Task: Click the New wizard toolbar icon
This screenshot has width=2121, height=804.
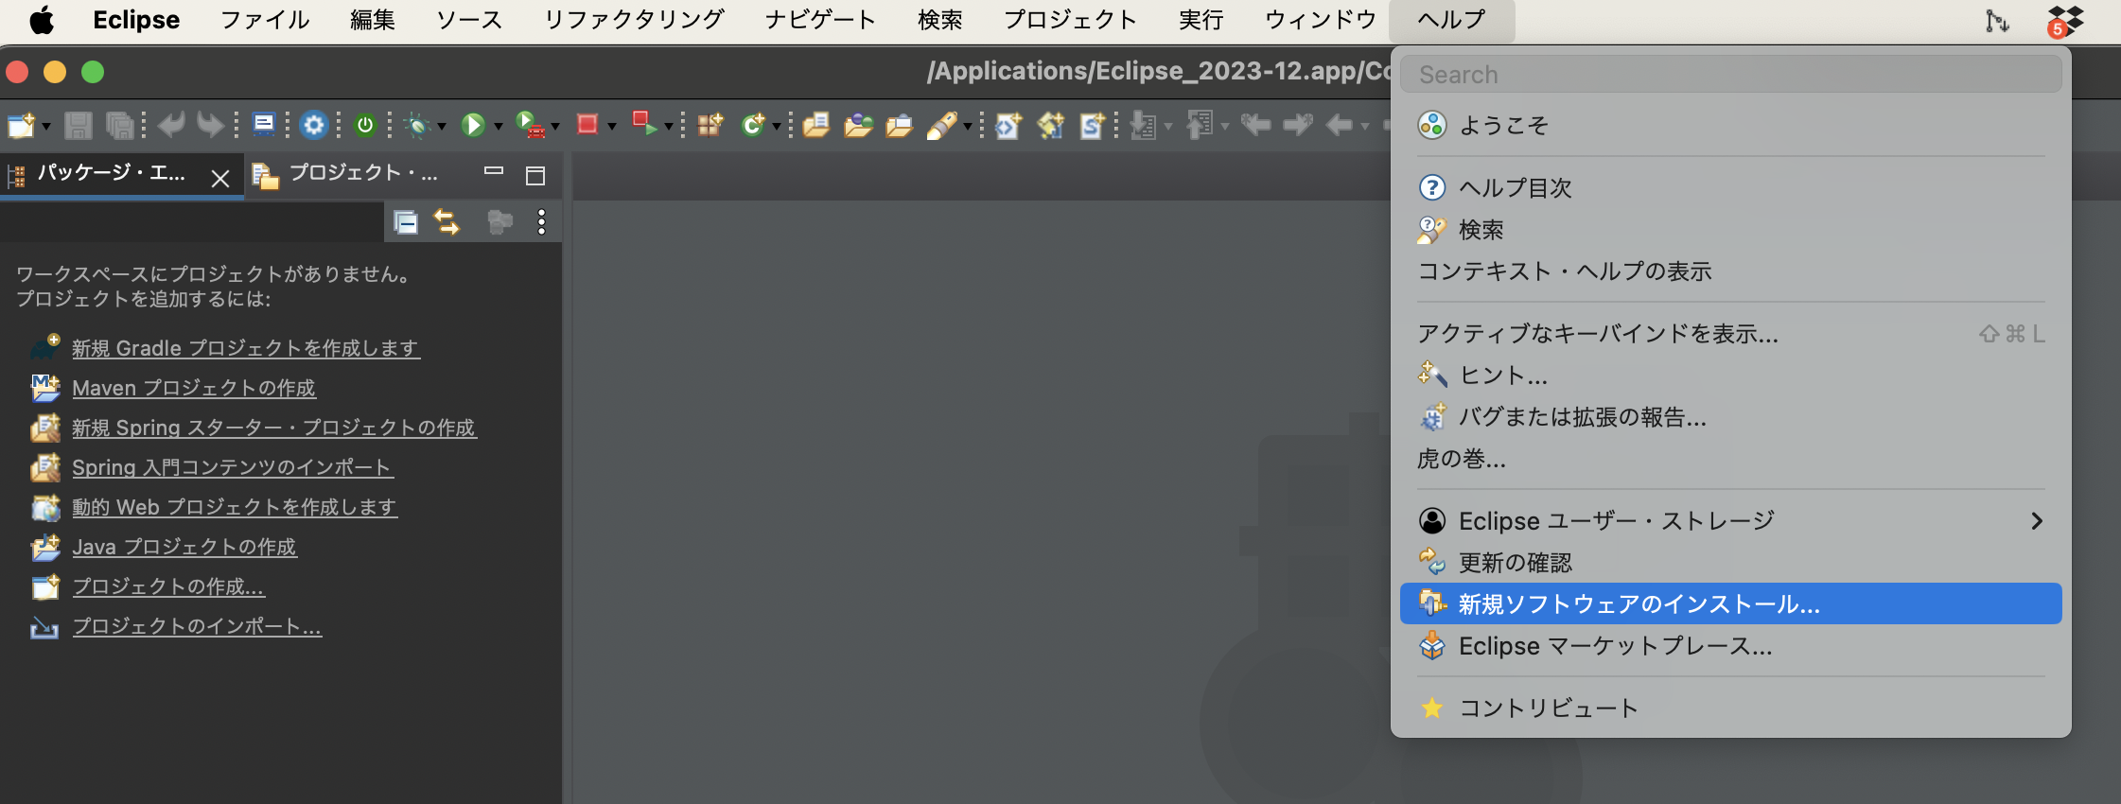Action: [x=21, y=125]
